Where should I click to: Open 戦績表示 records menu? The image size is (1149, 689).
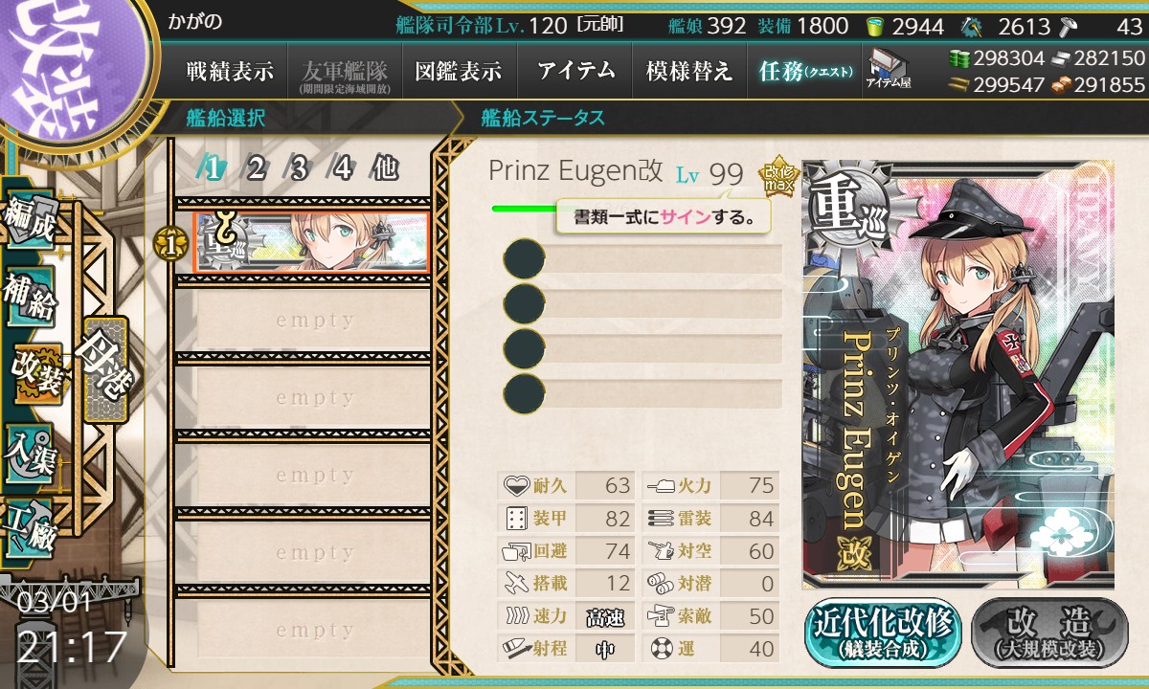[x=229, y=71]
